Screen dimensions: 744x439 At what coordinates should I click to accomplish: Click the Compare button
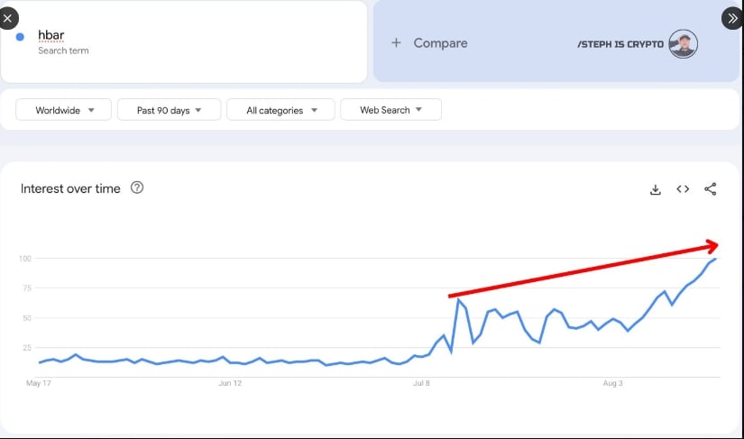(x=440, y=43)
